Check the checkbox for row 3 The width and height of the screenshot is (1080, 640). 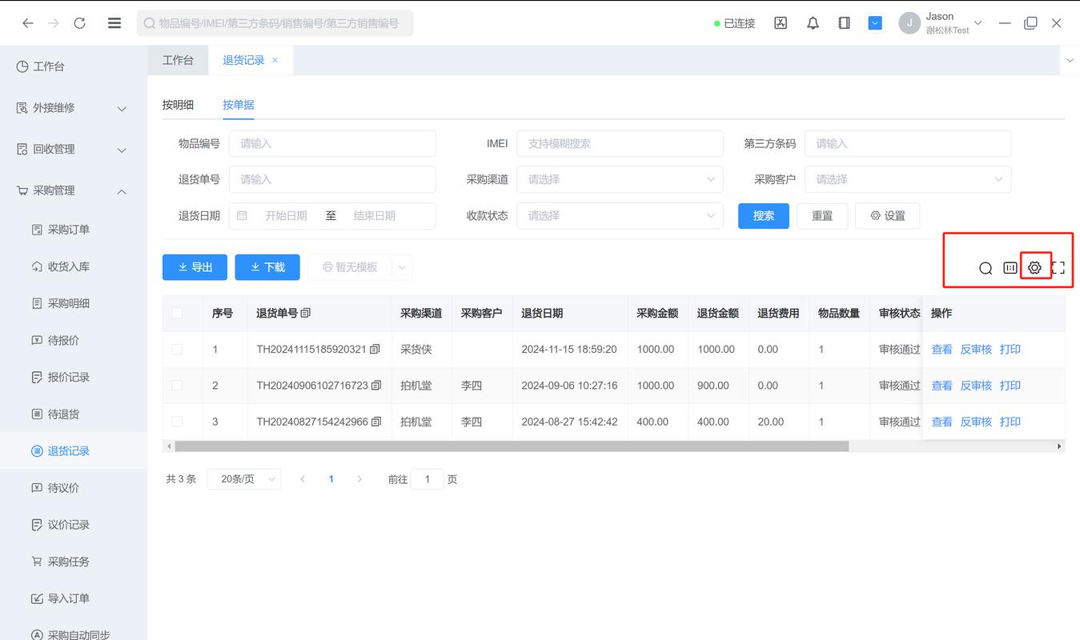(177, 422)
